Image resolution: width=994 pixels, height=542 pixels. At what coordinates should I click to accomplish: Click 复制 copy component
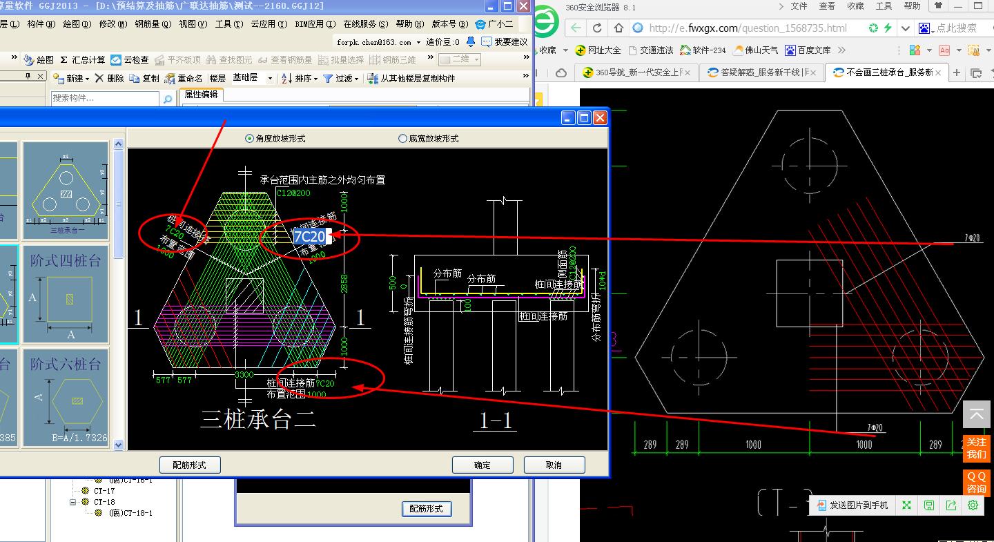coord(144,79)
